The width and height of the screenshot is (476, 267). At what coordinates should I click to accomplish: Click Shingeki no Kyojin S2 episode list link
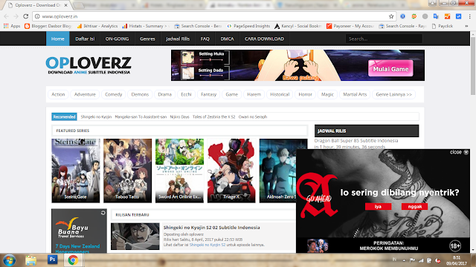[x=208, y=245]
